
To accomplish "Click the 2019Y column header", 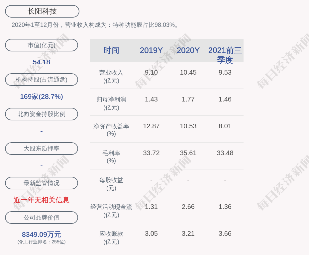I will (151, 50).
